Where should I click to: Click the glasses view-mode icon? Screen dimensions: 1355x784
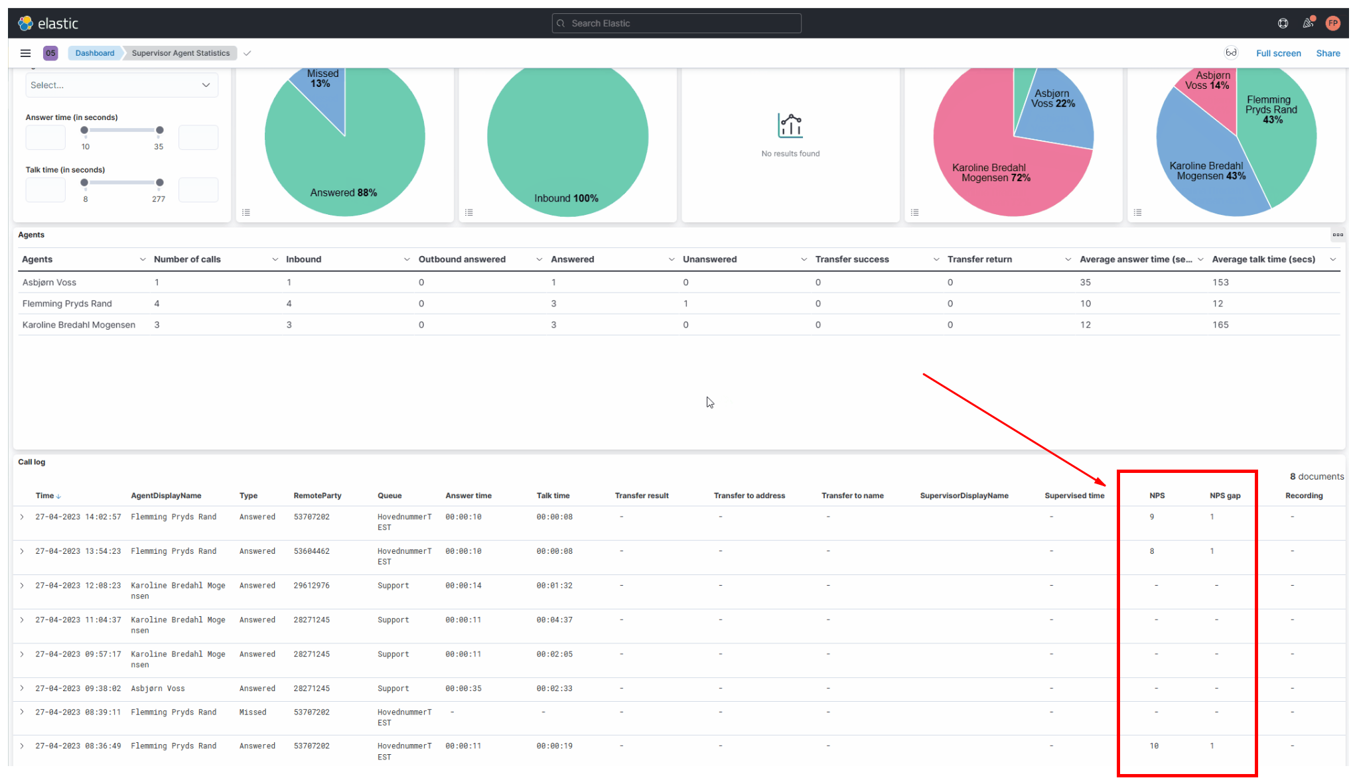click(1232, 52)
